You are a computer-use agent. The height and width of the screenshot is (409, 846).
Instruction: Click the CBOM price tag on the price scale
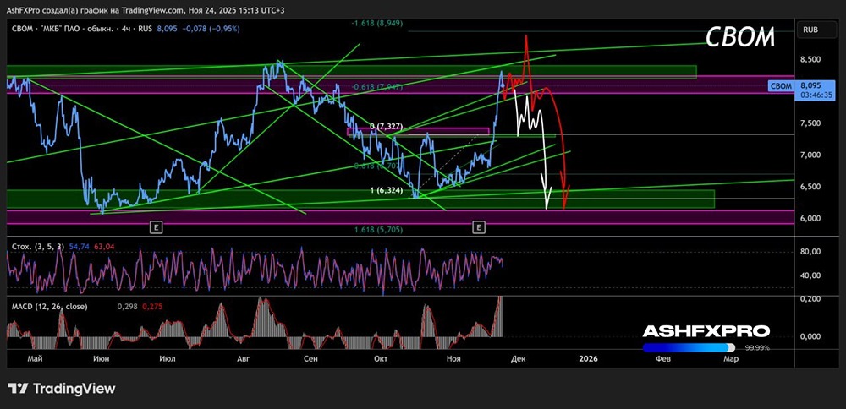click(x=782, y=86)
